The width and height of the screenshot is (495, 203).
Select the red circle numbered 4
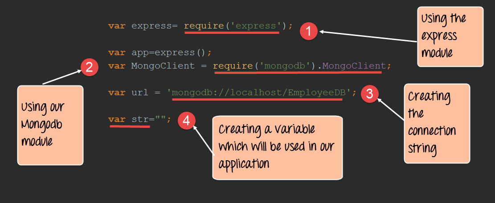pos(186,121)
